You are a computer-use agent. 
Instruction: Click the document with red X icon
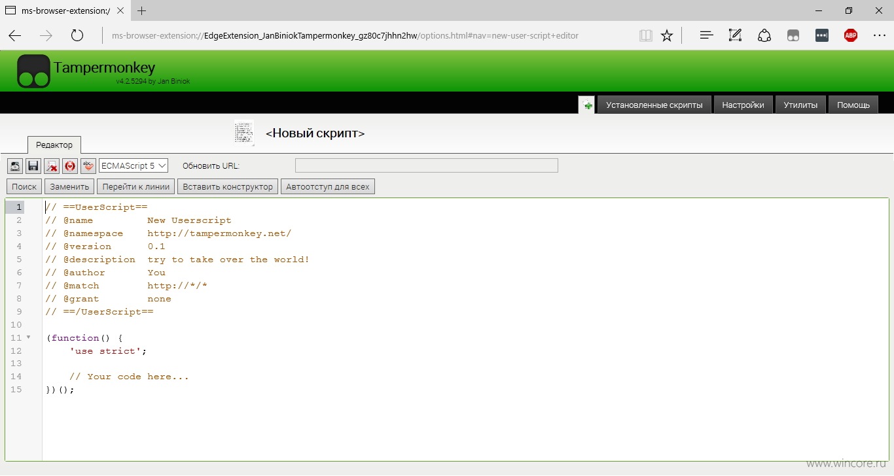[52, 166]
